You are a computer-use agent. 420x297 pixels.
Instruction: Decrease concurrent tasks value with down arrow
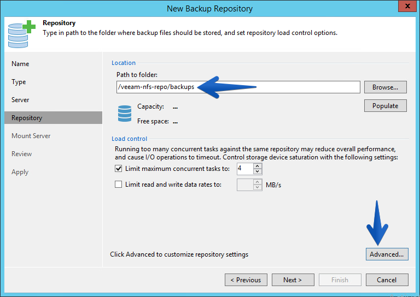point(258,171)
